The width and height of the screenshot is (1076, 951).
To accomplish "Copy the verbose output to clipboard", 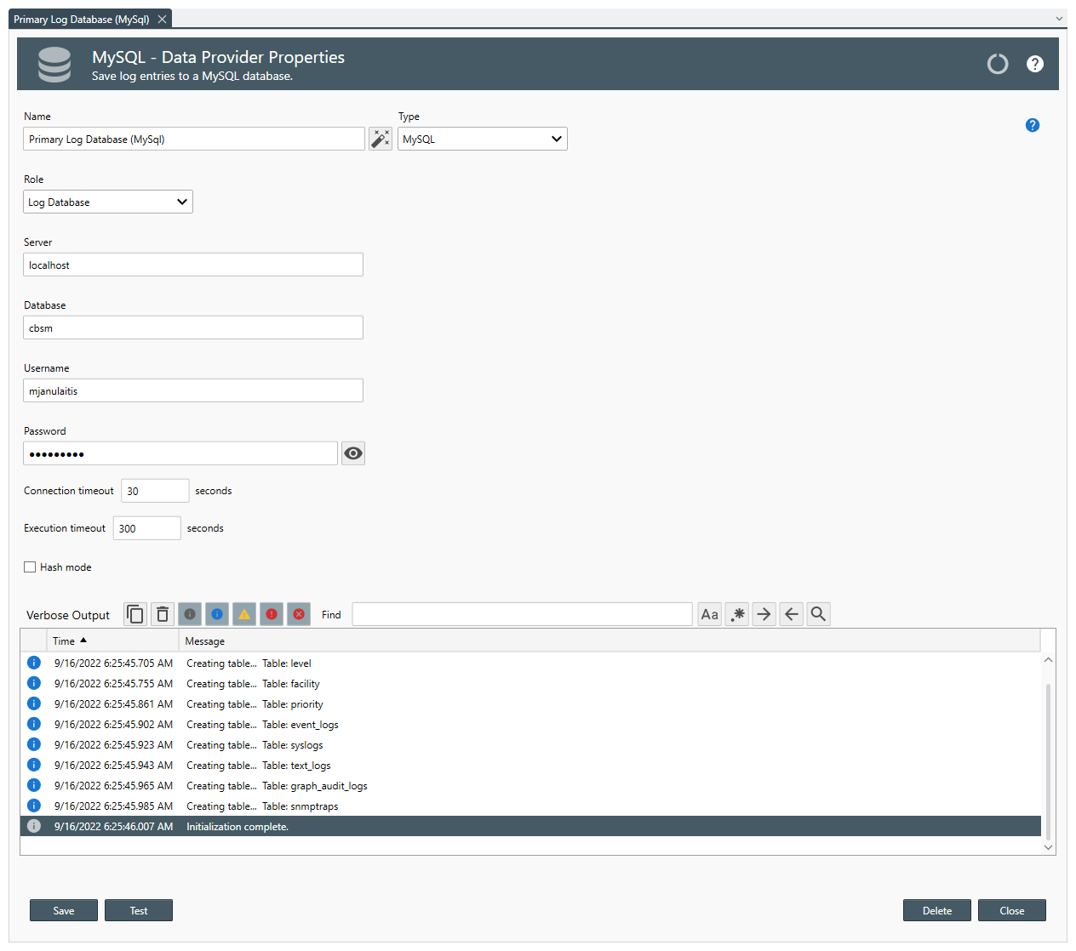I will (x=135, y=614).
